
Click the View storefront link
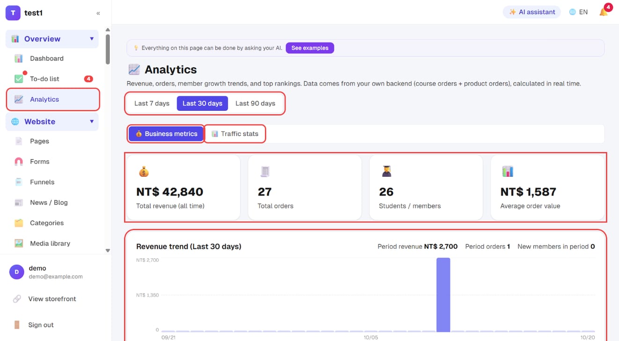(52, 299)
